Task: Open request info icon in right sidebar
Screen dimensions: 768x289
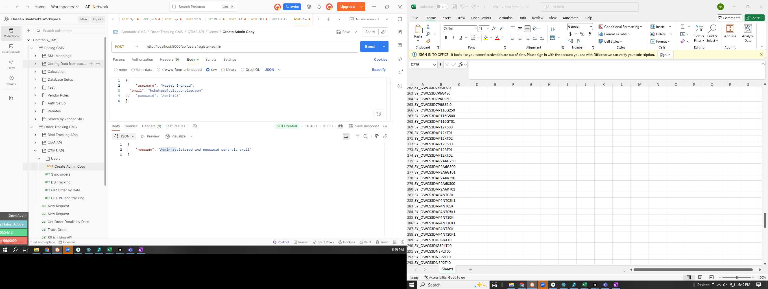Action: pos(400,86)
